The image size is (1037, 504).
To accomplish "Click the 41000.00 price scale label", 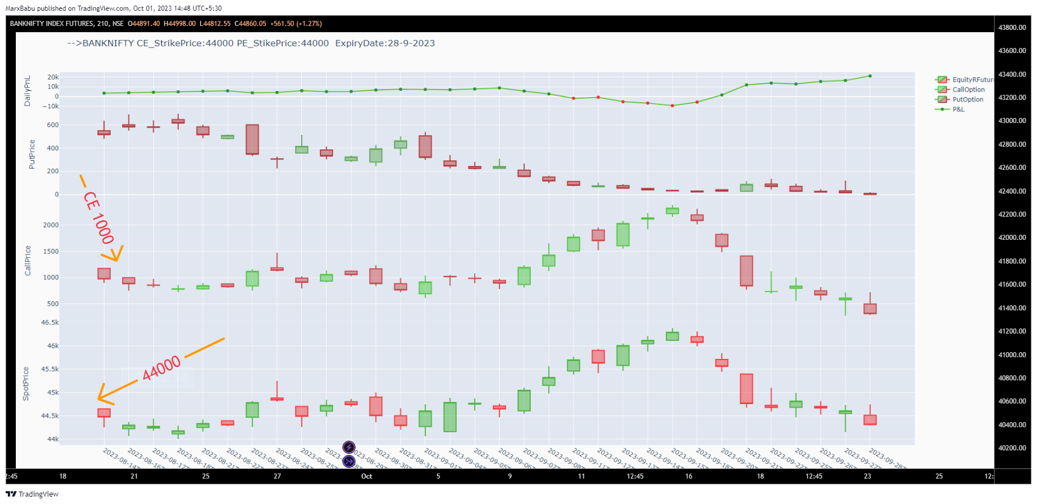I will (x=1012, y=355).
